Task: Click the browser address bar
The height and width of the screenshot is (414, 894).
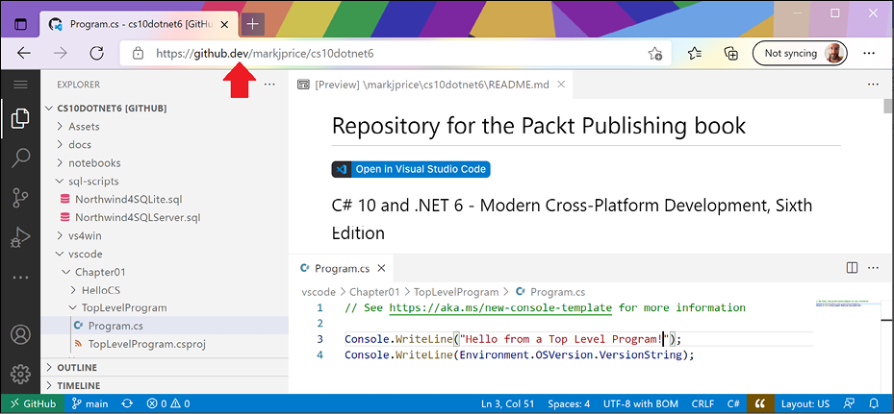Action: [385, 54]
